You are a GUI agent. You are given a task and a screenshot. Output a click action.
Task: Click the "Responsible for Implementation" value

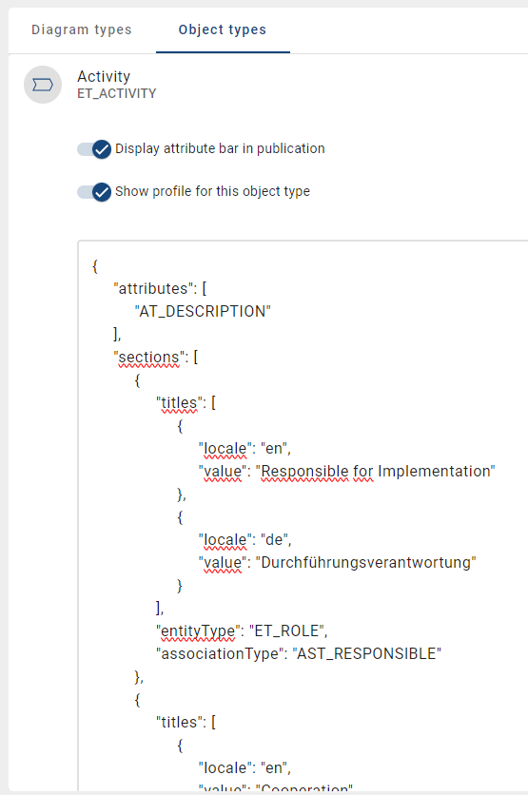[376, 471]
